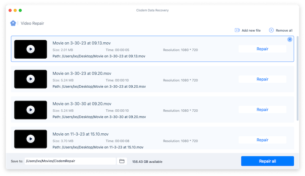
Task: Click the vertical scrollbar of the file list
Action: coord(297,78)
